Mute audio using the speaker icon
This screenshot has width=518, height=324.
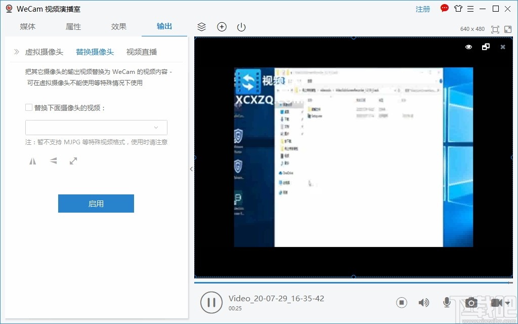[x=424, y=302]
